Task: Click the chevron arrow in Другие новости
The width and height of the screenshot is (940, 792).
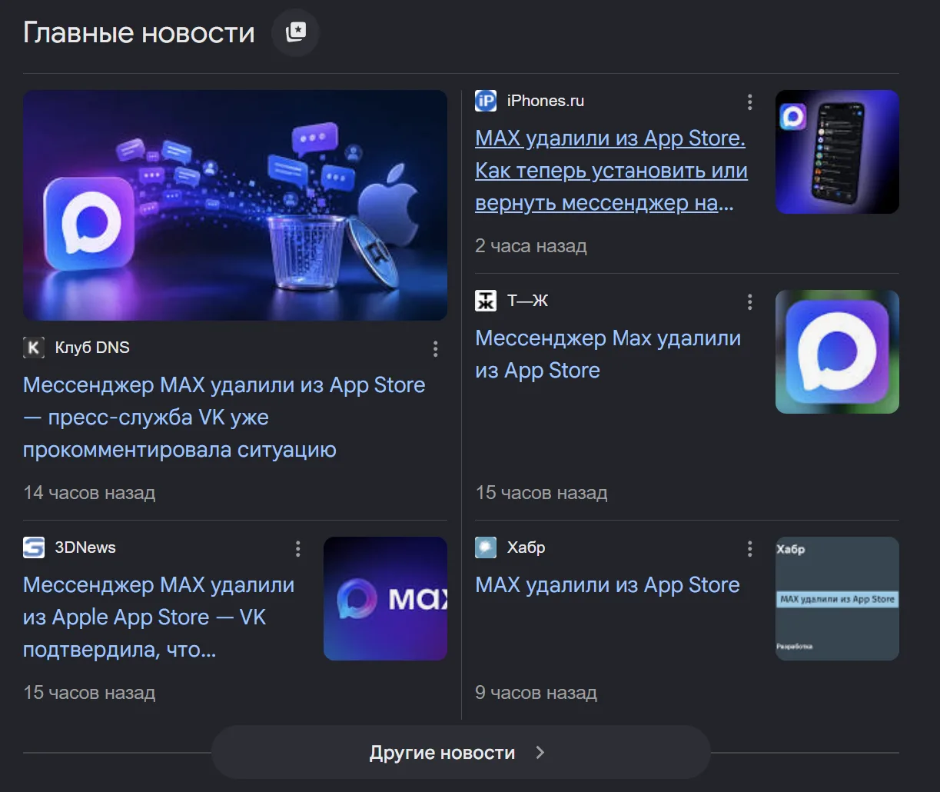Action: coord(540,753)
